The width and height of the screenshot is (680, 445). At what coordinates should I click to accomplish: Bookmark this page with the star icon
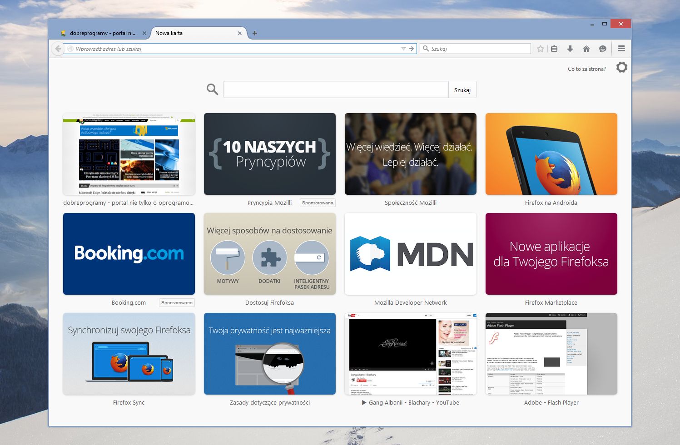(541, 49)
